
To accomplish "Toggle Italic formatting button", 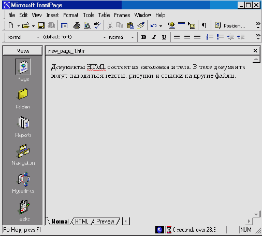I will coord(154,37).
